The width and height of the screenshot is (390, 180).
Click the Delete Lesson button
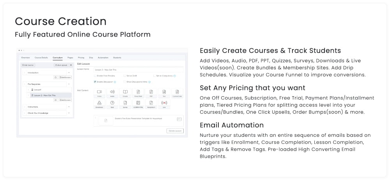click(175, 131)
